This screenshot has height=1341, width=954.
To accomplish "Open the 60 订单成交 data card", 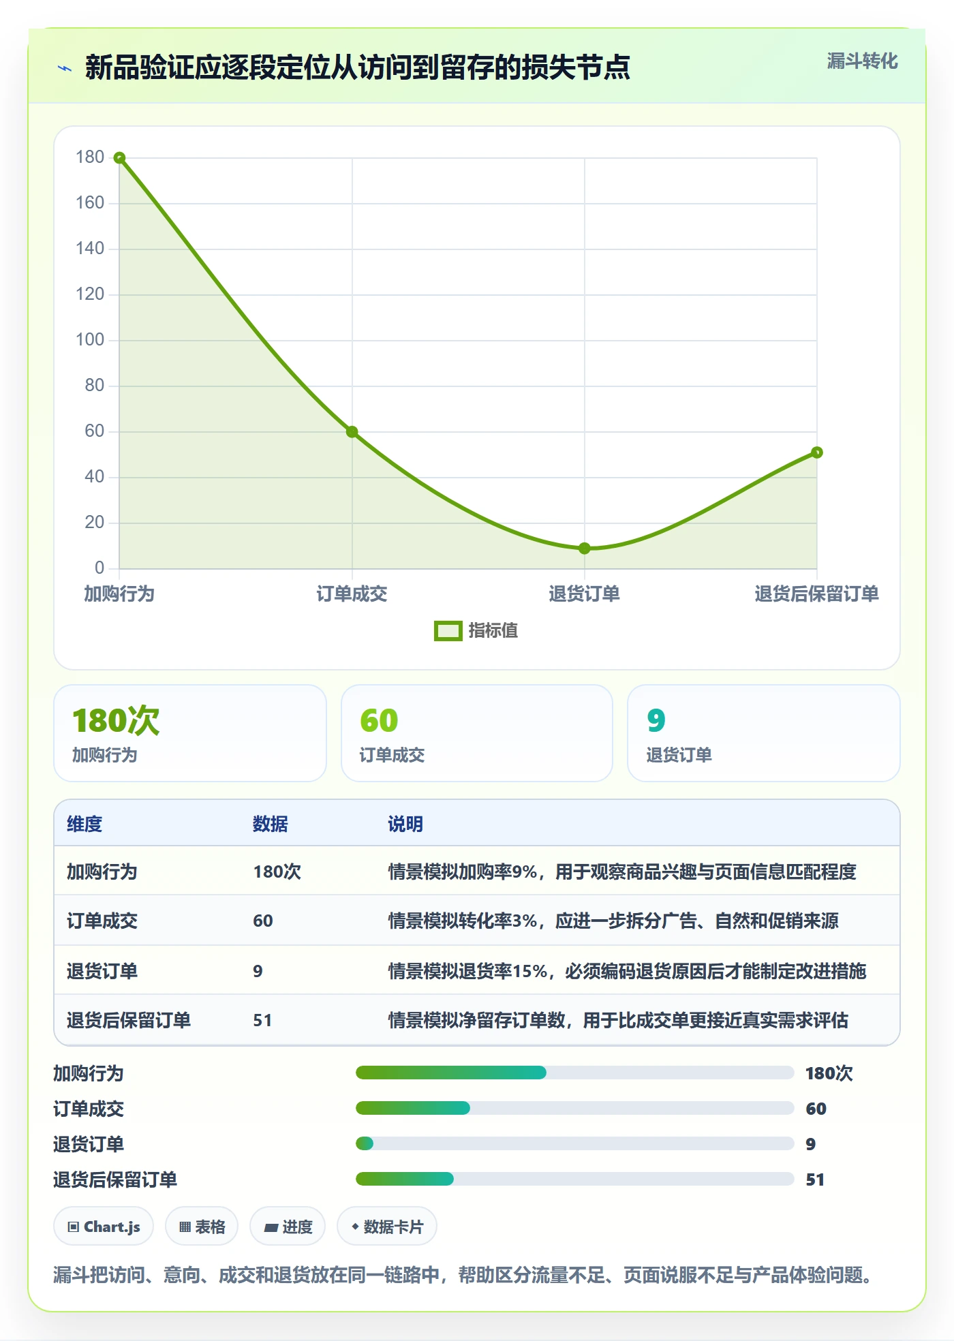I will [477, 733].
